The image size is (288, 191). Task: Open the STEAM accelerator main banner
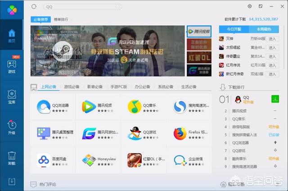(x=108, y=51)
